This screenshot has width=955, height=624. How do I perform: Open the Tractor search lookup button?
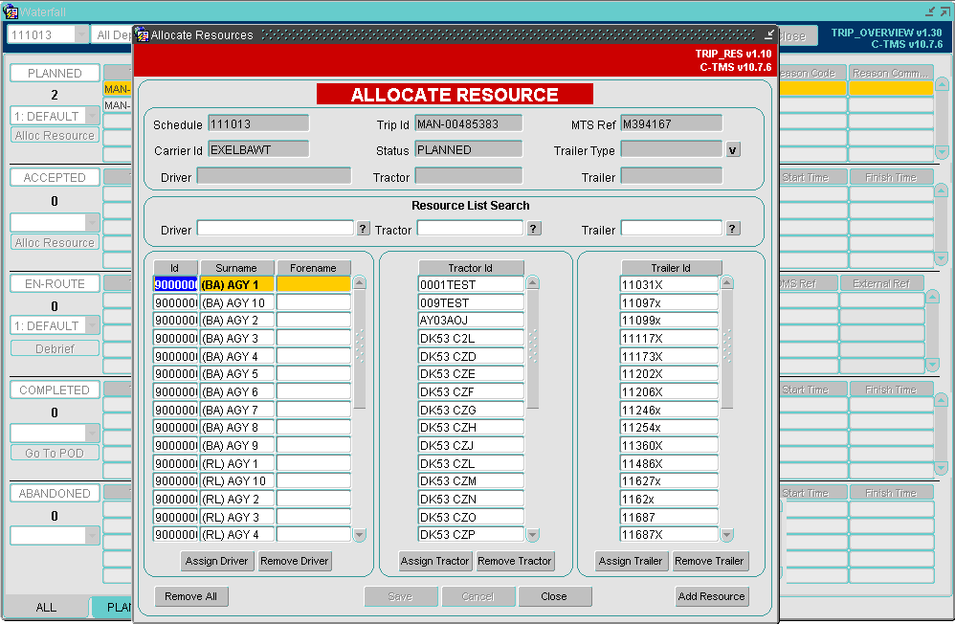point(533,229)
